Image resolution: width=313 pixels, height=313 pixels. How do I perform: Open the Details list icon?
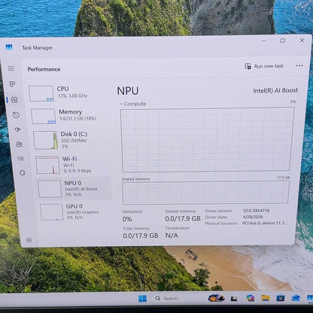[x=20, y=159]
